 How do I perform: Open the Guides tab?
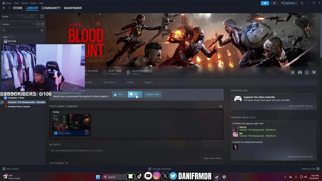click(x=130, y=82)
